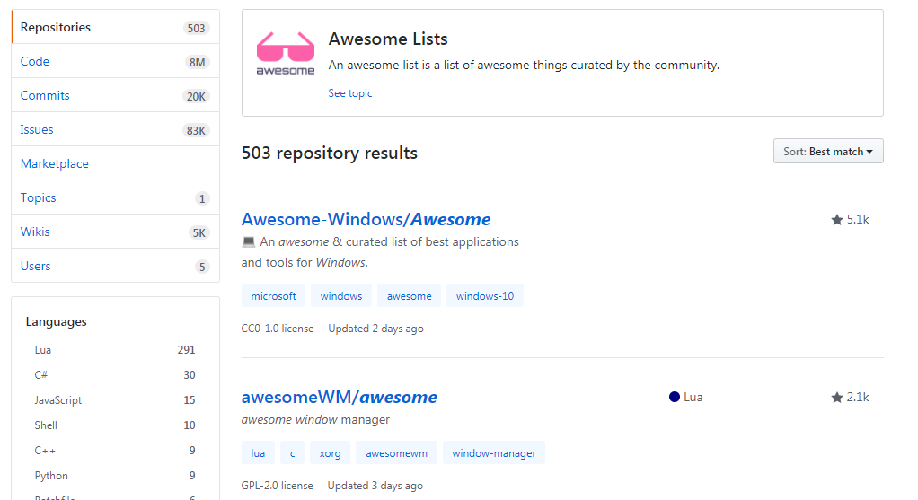Open awesomeWM/awesome repository
This screenshot has height=500, width=918.
pos(339,397)
